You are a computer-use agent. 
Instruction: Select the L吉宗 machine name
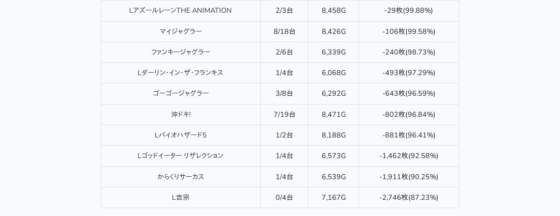pos(180,197)
